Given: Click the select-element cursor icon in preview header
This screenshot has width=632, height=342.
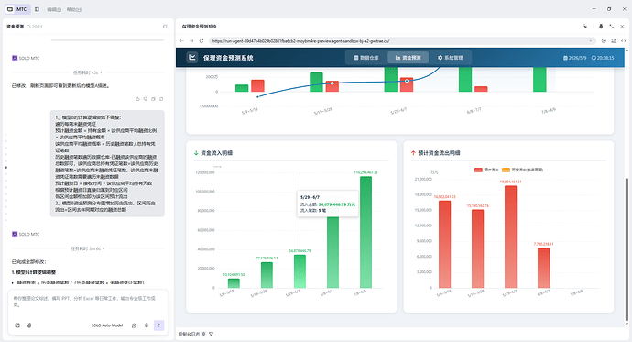Looking at the screenshot, I should [x=585, y=27].
